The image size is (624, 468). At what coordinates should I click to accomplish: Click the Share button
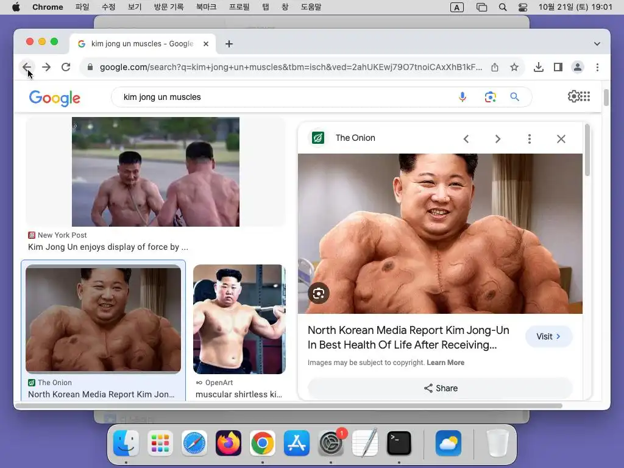click(441, 388)
